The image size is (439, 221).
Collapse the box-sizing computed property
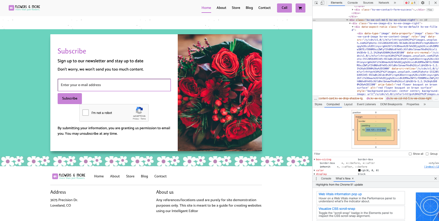314,159
